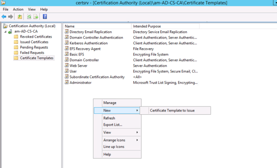Expand the Arrange Icons submenu arrow
The image size is (277, 168).
pyautogui.click(x=137, y=140)
